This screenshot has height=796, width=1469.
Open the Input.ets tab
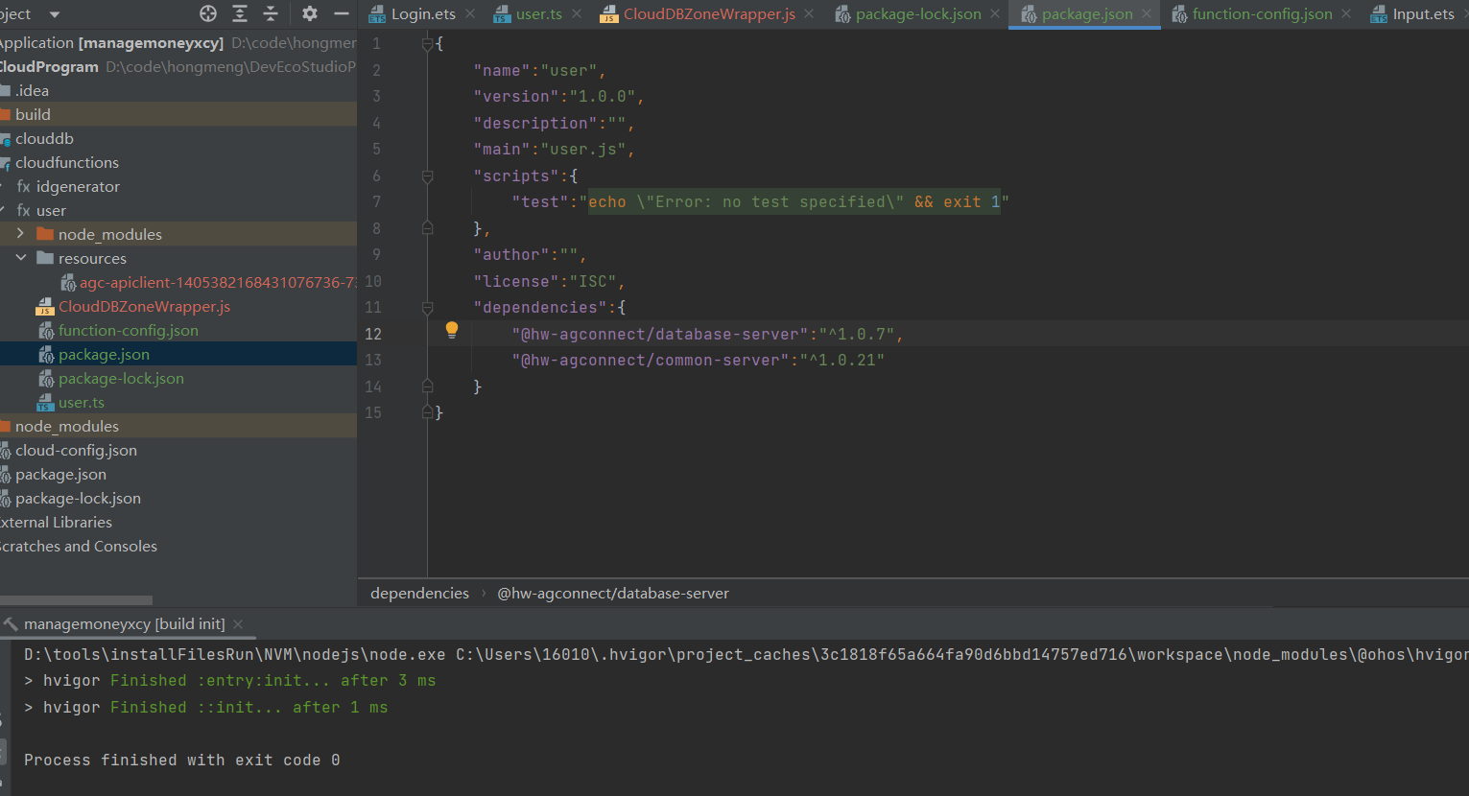pos(1423,14)
